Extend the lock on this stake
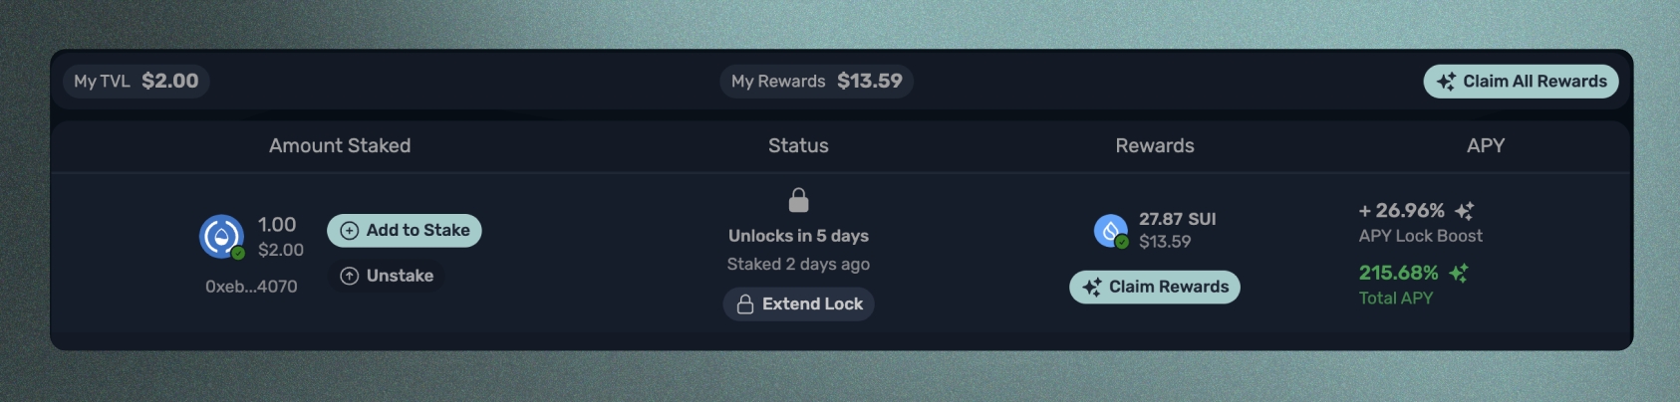 (x=798, y=304)
